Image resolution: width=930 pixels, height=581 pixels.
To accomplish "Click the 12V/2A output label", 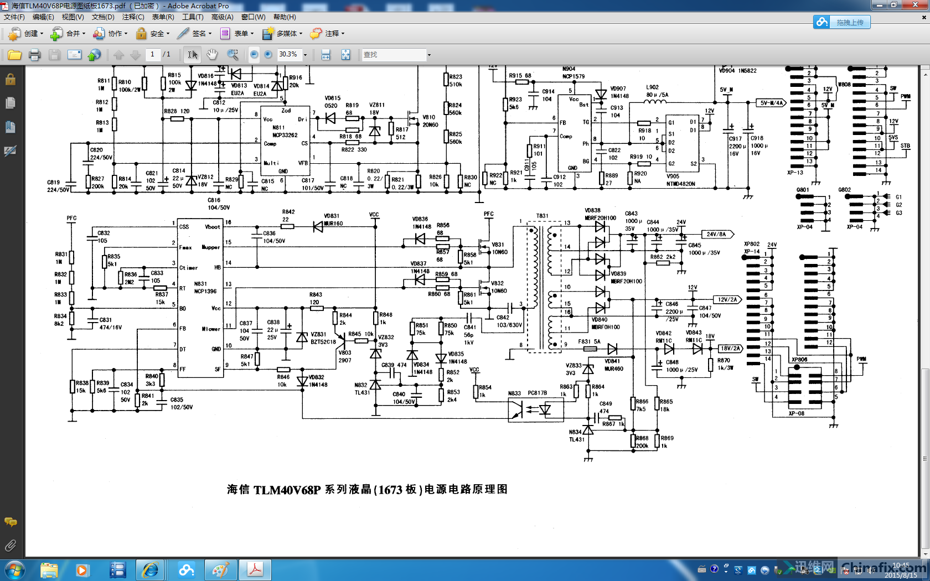I will [727, 299].
